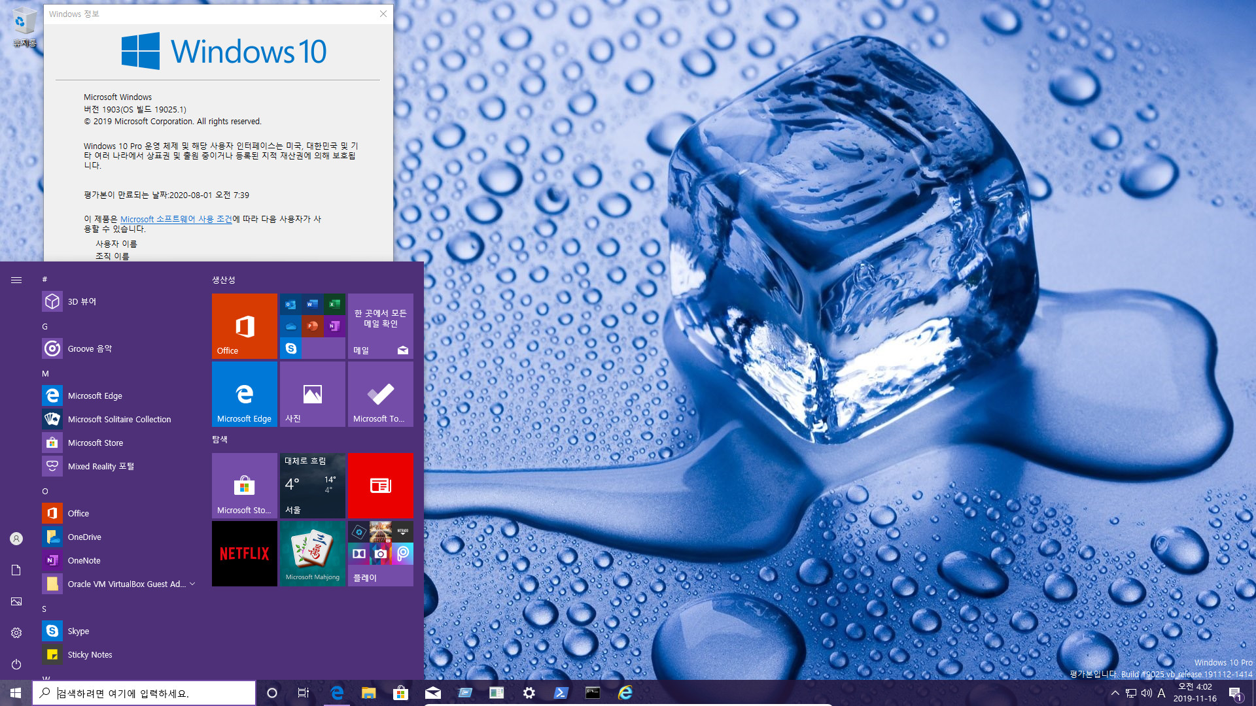
Task: Jump via the # section header
Action: [44, 279]
